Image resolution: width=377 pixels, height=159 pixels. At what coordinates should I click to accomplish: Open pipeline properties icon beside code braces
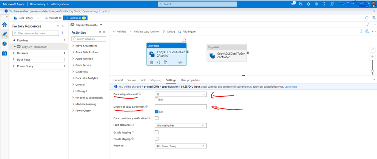coord(367,31)
